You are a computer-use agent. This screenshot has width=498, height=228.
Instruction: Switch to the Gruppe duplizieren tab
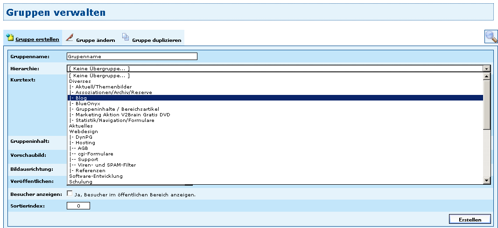pyautogui.click(x=156, y=40)
